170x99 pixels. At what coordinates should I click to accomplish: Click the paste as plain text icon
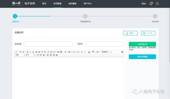61,52
